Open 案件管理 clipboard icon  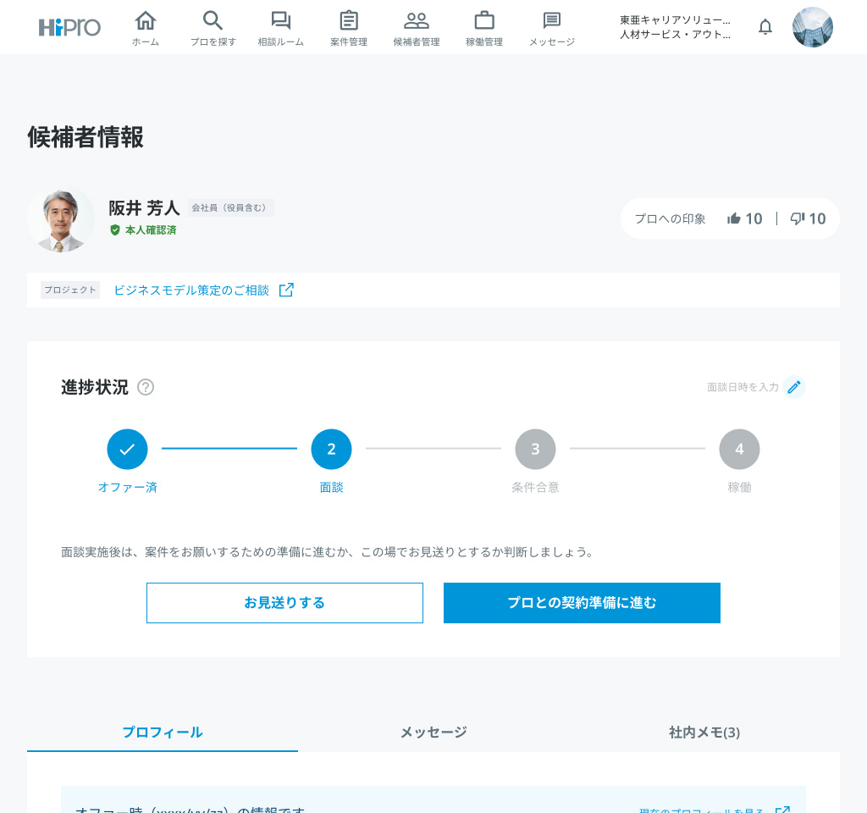point(349,21)
